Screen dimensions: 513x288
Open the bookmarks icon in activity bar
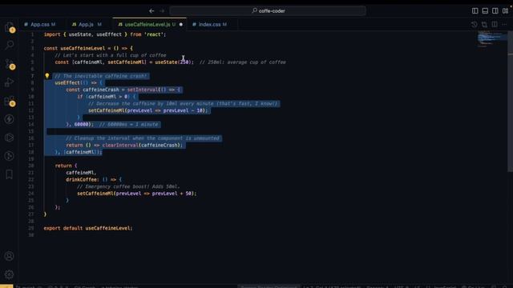10,174
